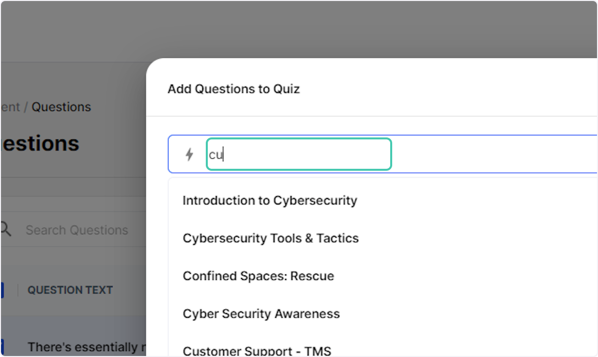
Task: Click the lightning bolt icon in the quiz search bar
Action: tap(189, 154)
